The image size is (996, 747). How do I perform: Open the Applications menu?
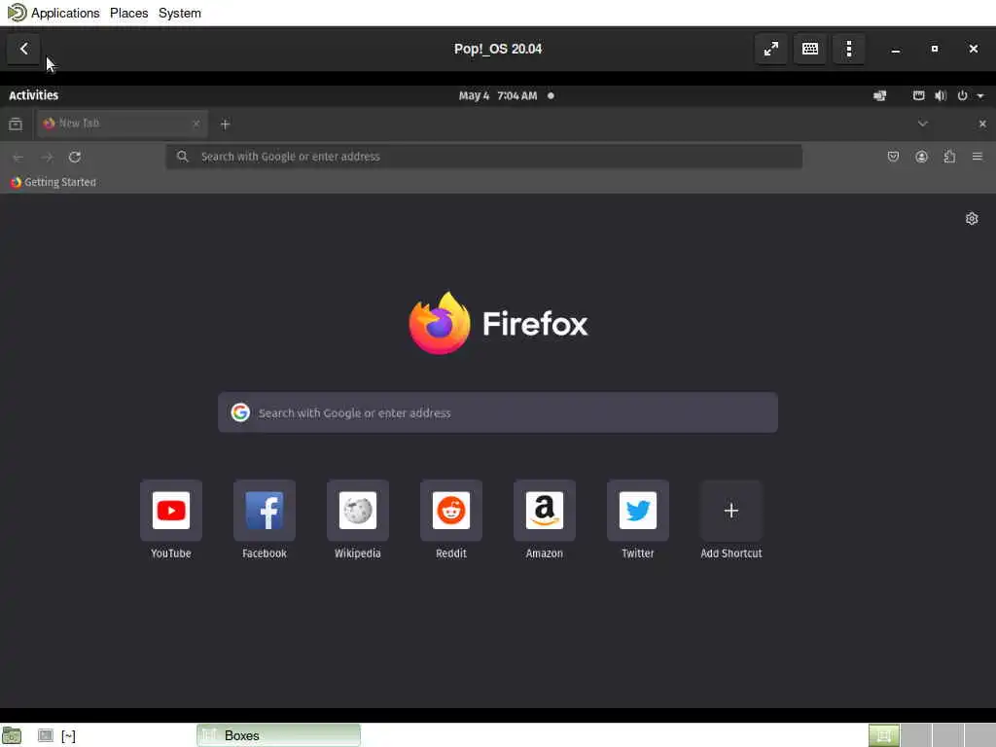(65, 13)
